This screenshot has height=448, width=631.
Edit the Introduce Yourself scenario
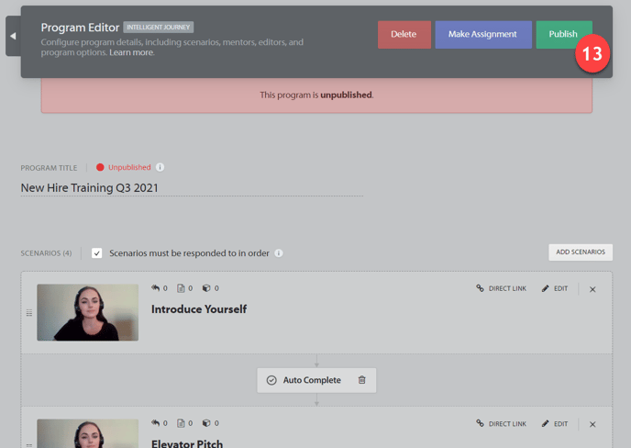(x=555, y=288)
